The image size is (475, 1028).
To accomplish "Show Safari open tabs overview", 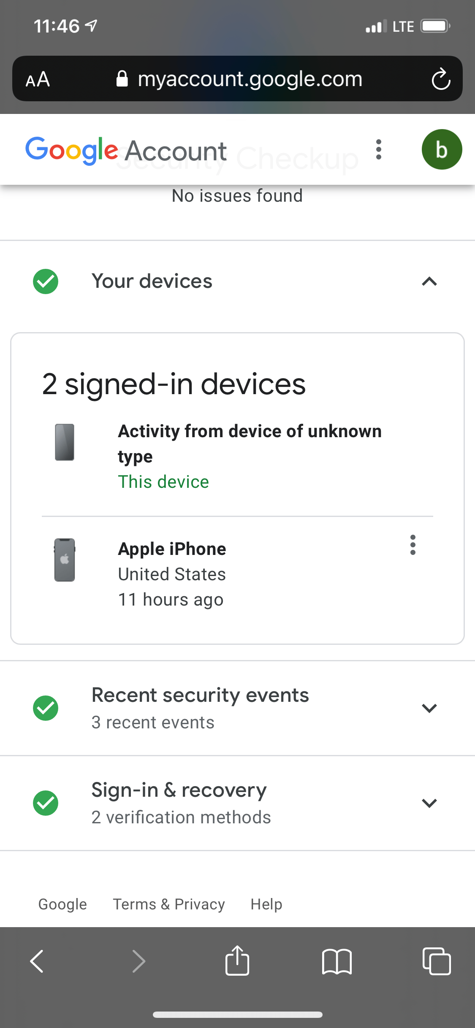I will click(437, 961).
